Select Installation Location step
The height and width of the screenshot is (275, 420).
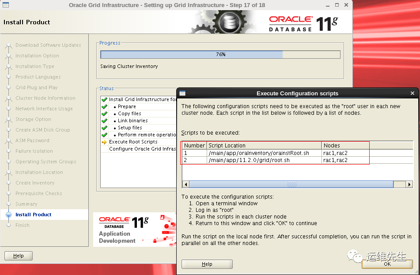39,172
